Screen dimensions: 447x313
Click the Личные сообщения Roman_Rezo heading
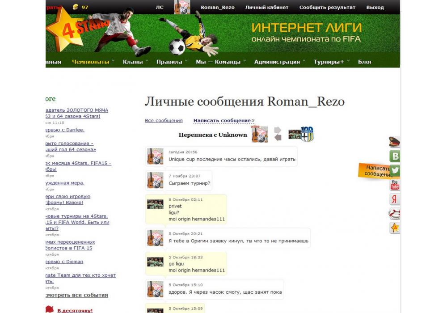(x=245, y=102)
